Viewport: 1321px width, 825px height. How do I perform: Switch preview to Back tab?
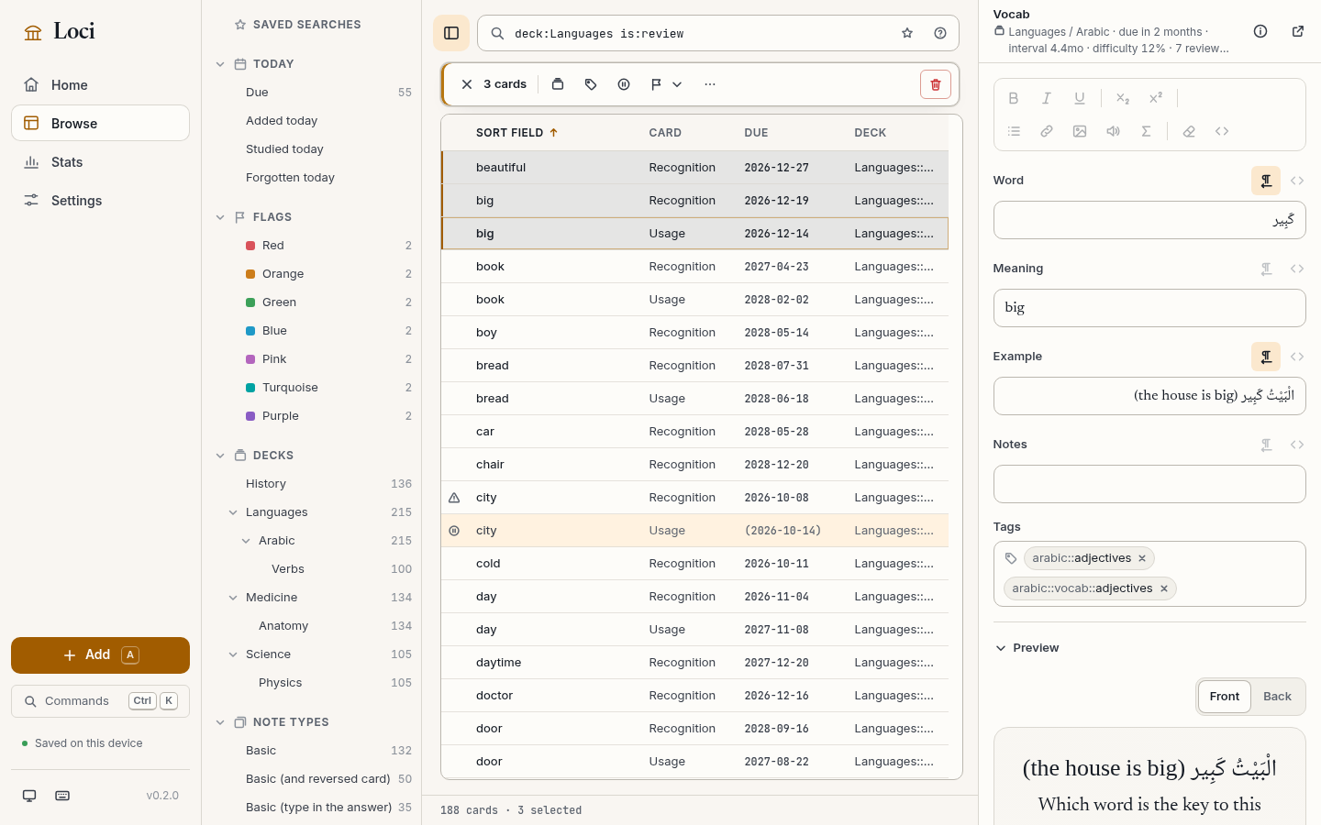[1277, 697]
